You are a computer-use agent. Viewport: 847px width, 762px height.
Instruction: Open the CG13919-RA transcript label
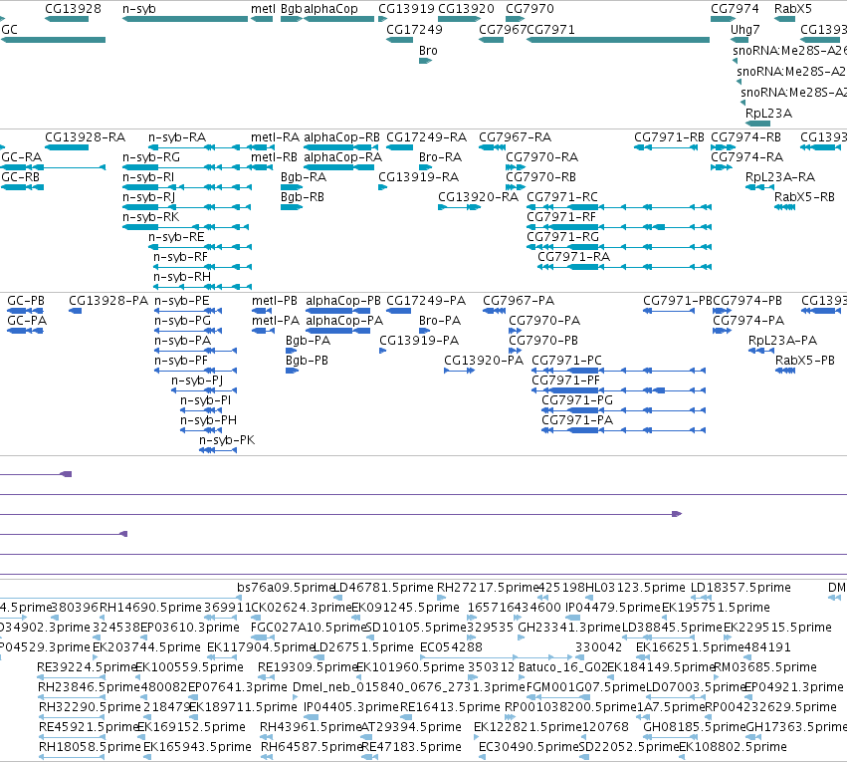pos(419,177)
